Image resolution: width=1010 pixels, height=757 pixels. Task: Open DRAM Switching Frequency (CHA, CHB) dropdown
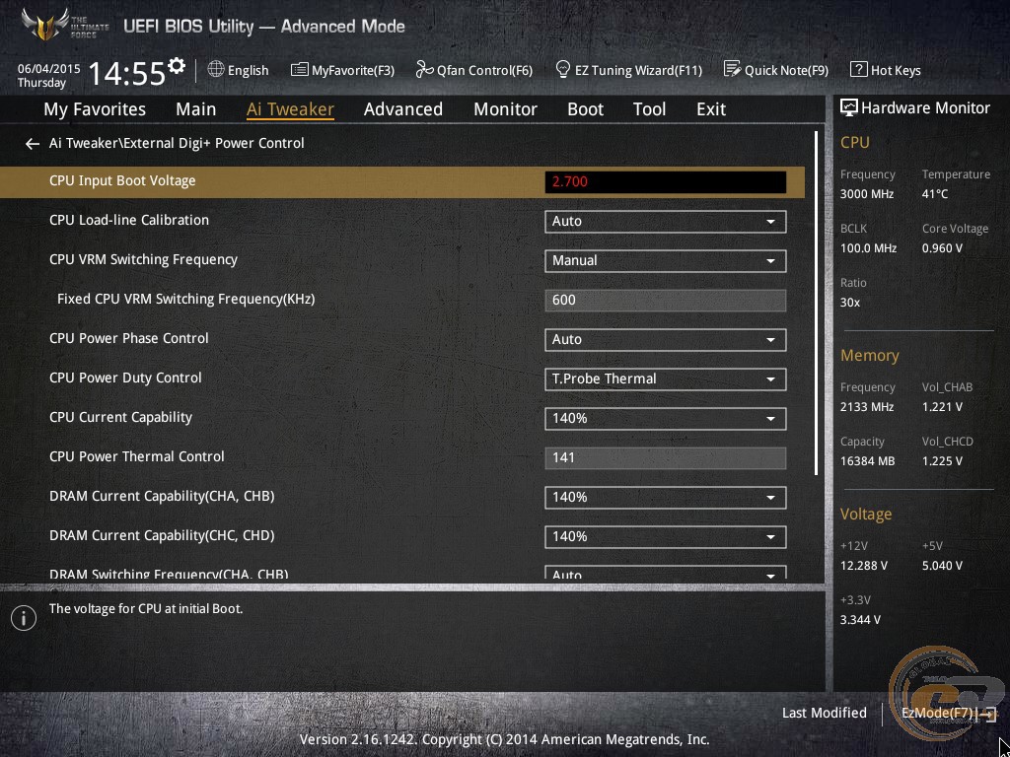click(x=665, y=574)
